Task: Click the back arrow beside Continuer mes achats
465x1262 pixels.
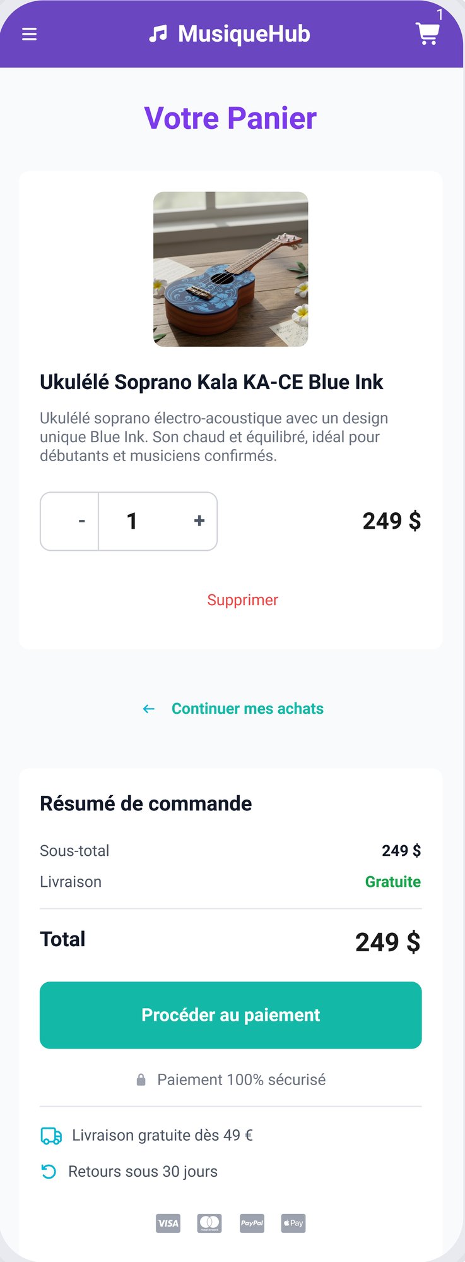Action: 149,709
